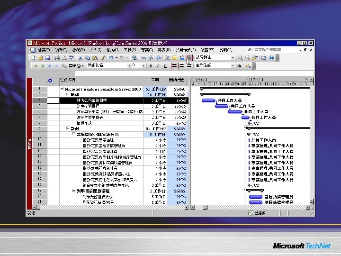The height and width of the screenshot is (256, 341).
Task: Click the highlighted Publish icon under the cursor
Action: click(189, 58)
